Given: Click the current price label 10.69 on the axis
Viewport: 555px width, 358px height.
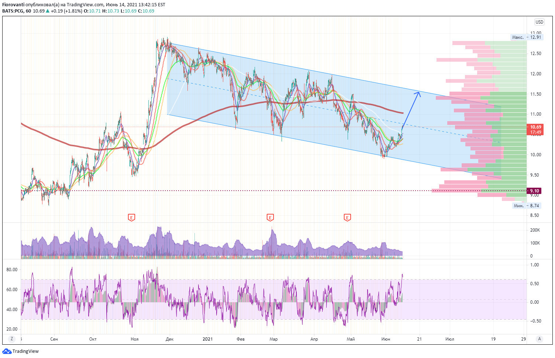Looking at the screenshot, I should click(x=536, y=127).
